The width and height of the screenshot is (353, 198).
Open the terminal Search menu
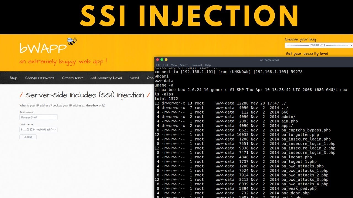(184, 65)
